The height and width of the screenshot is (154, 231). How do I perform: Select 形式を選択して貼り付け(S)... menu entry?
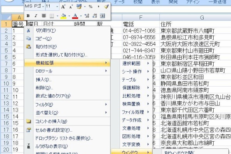(x=67, y=55)
